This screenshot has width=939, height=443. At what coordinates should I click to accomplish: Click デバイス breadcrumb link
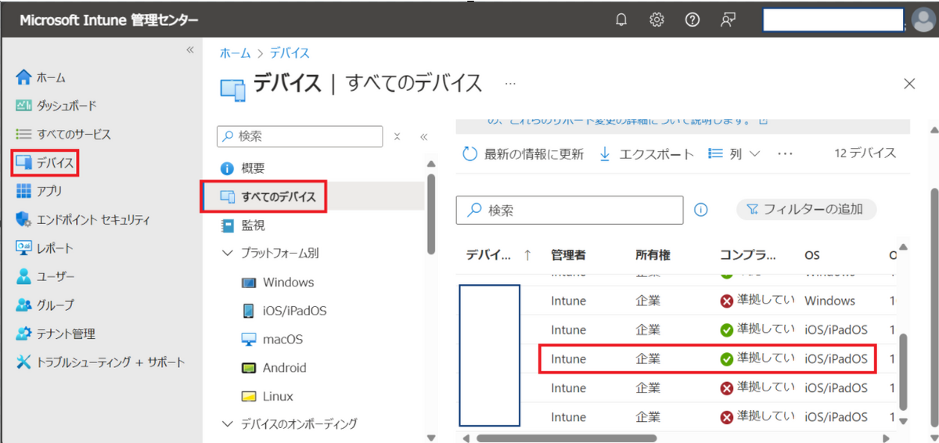(x=290, y=53)
